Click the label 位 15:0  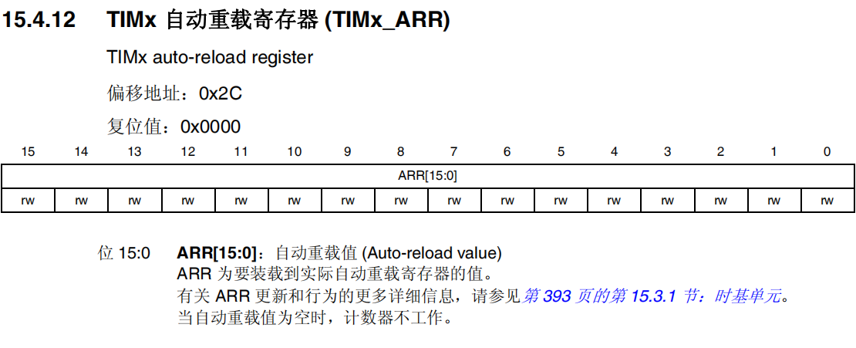click(x=123, y=254)
